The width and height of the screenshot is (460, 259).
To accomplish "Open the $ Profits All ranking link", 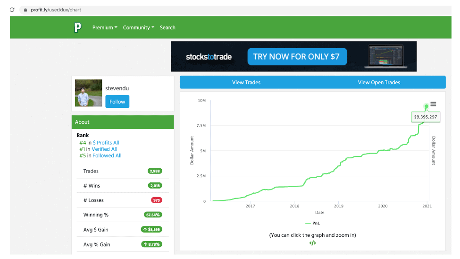I will click(x=106, y=143).
